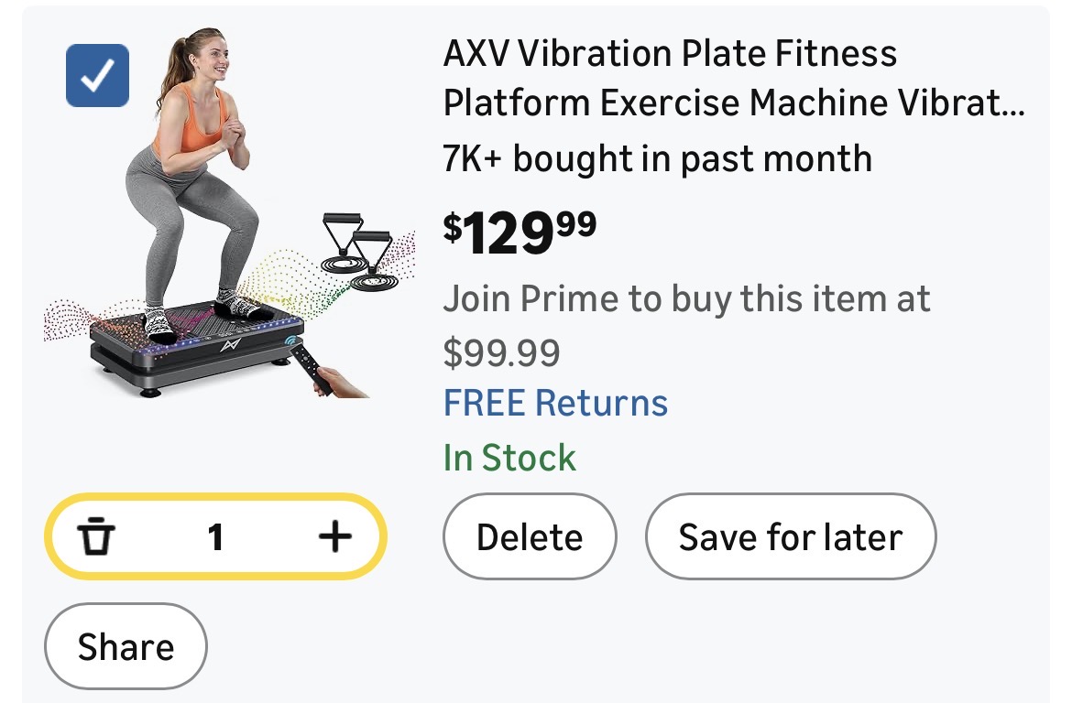Click the In Stock status text
The image size is (1072, 703).
509,457
